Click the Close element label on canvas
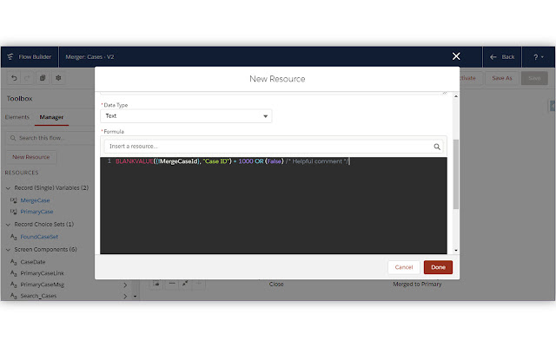This screenshot has width=556, height=347. point(276,285)
